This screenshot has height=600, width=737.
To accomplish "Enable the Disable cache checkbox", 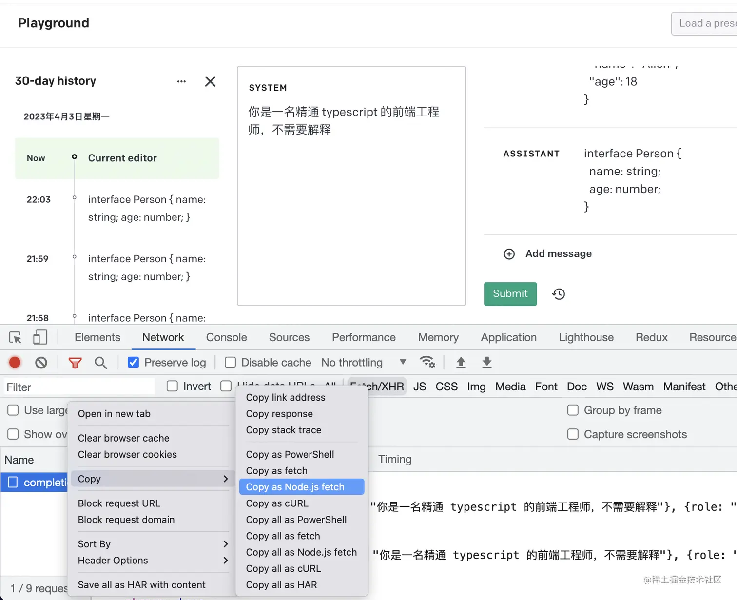I will click(x=229, y=362).
